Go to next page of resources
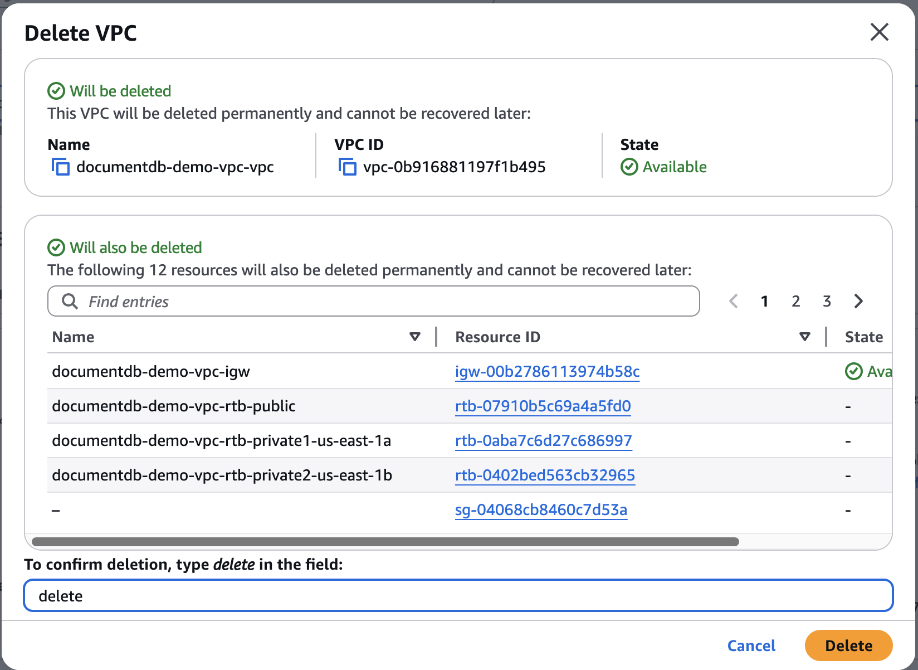This screenshot has height=670, width=918. [858, 302]
